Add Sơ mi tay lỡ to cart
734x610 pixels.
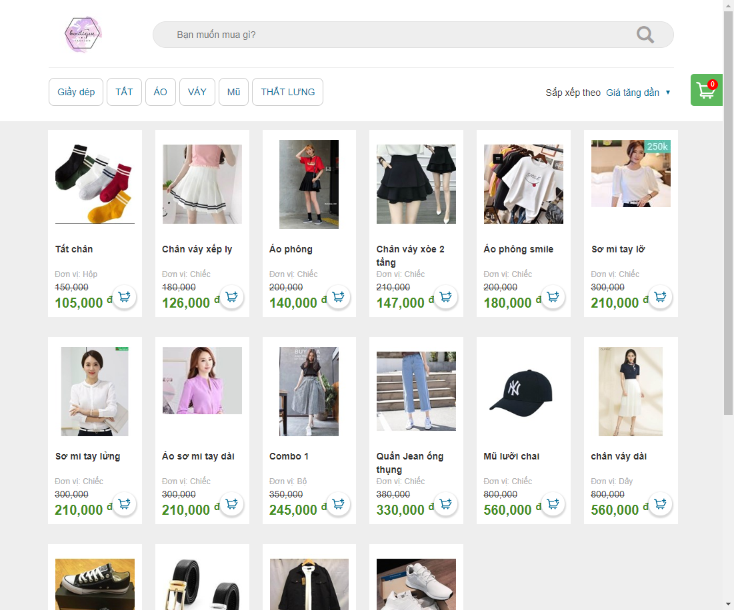pyautogui.click(x=661, y=297)
